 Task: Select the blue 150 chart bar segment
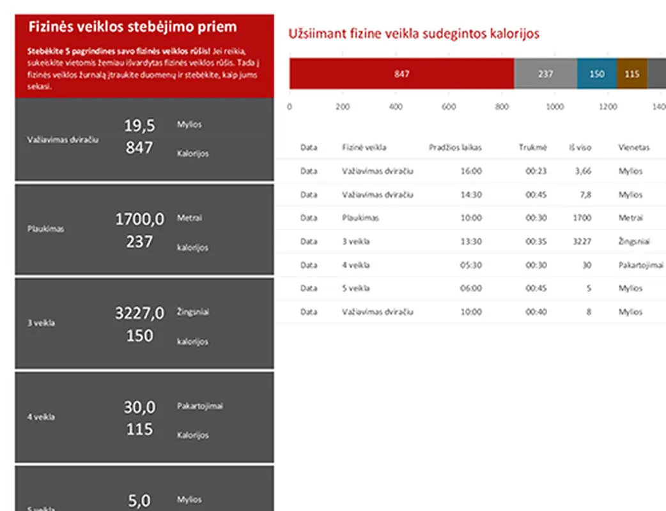597,74
